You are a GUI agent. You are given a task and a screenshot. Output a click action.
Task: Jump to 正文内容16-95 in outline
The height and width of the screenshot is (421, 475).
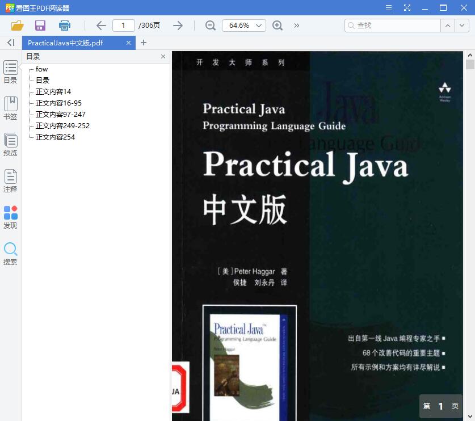59,103
